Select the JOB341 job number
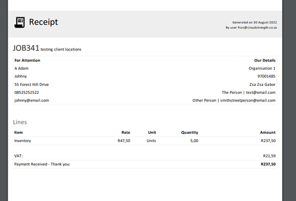Viewport: 296px width, 201px height. [x=26, y=48]
